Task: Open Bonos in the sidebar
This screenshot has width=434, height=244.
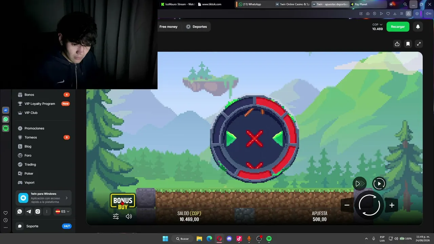Action: (43, 95)
